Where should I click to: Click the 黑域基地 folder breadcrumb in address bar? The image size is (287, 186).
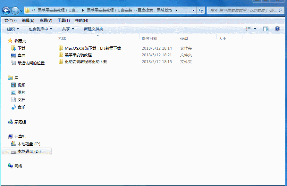click(x=130, y=10)
